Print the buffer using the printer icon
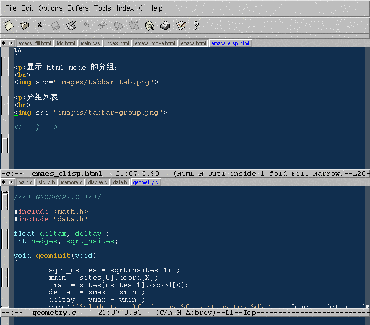 (165, 25)
